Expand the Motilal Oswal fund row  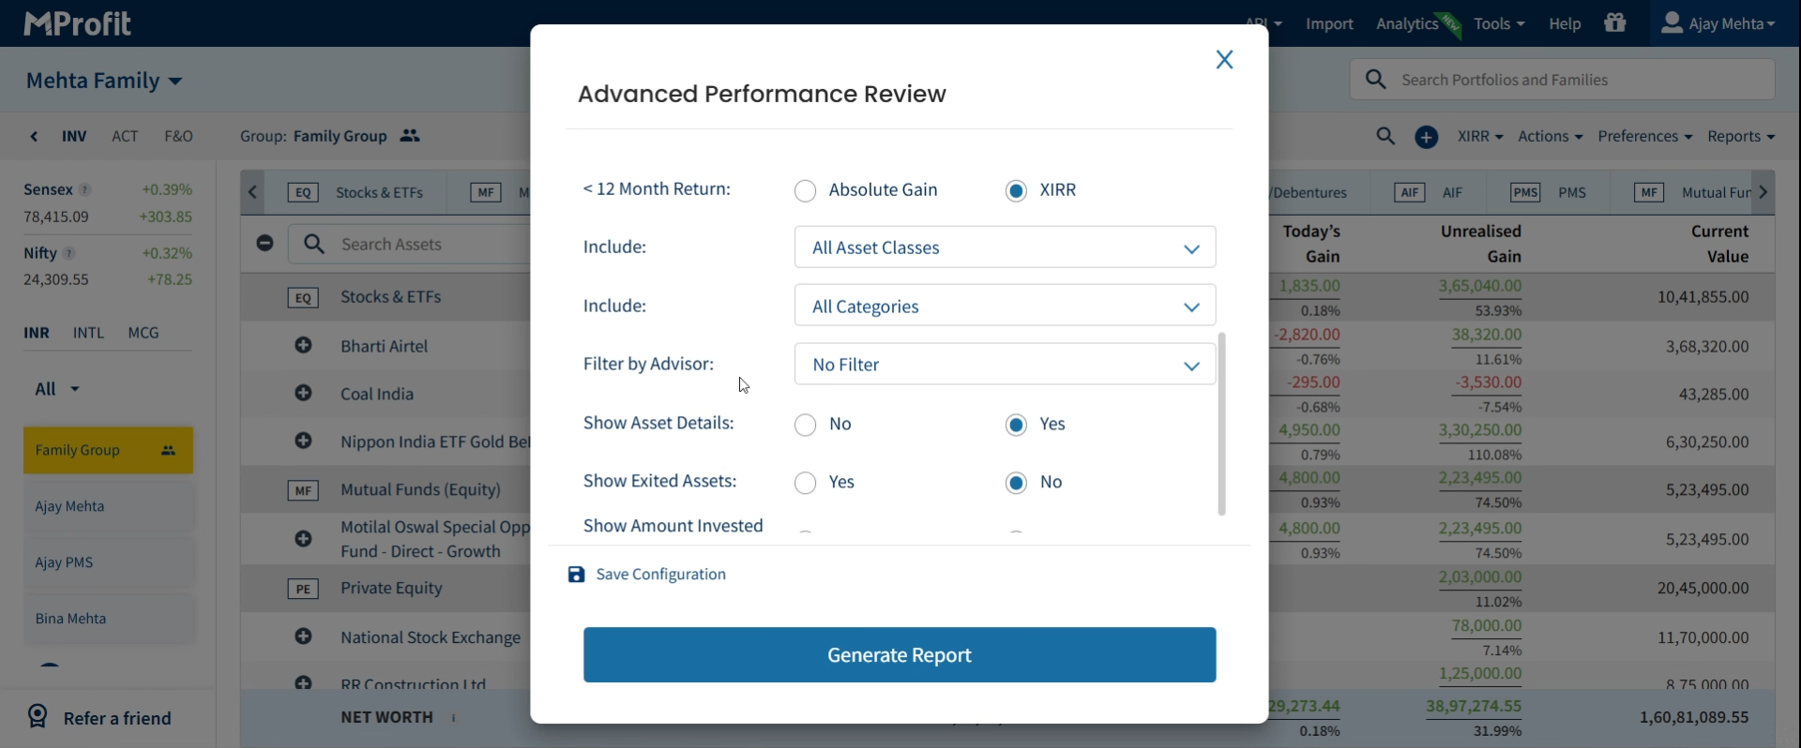(x=303, y=539)
